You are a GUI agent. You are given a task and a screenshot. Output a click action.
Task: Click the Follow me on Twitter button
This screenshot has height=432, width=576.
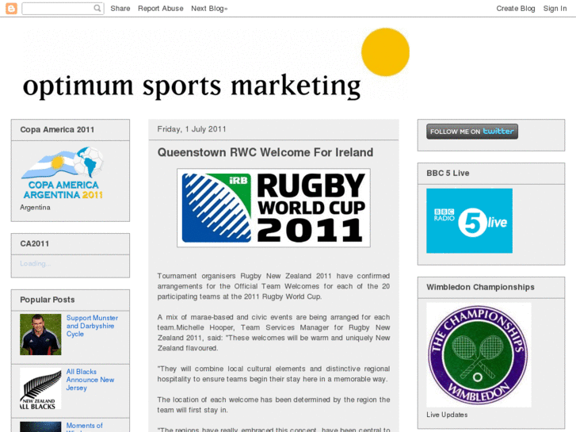click(x=472, y=132)
